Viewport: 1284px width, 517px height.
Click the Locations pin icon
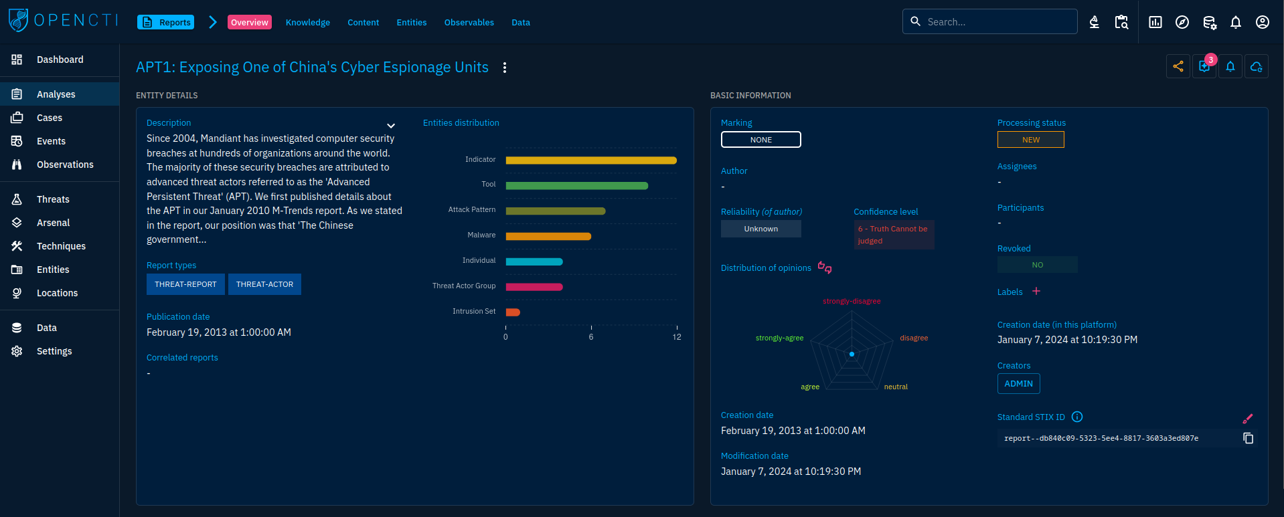click(17, 293)
